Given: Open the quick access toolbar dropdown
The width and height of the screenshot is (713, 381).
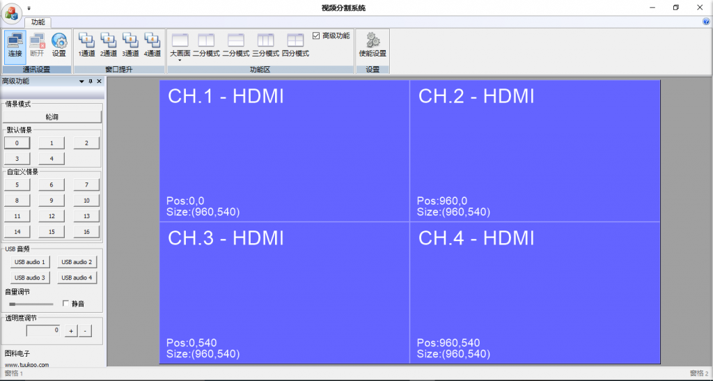Looking at the screenshot, I should 29,8.
